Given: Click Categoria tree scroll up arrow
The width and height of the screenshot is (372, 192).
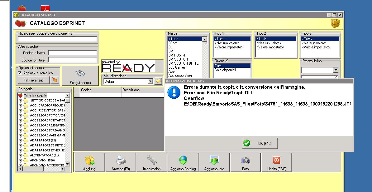Looking at the screenshot, I should [x=68, y=96].
